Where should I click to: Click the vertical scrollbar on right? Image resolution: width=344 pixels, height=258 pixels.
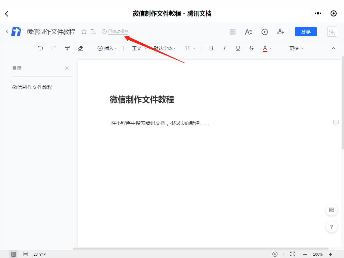pos(342,103)
